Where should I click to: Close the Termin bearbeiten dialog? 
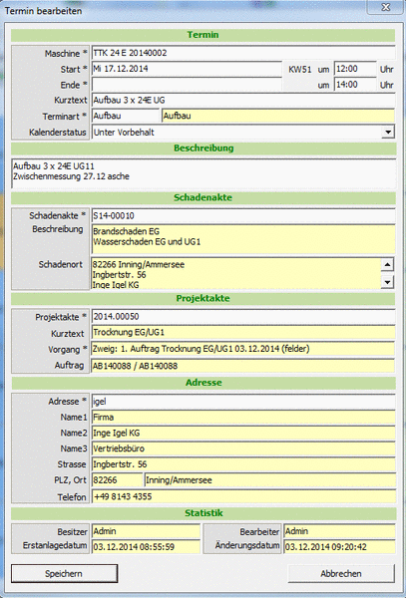[385, 7]
